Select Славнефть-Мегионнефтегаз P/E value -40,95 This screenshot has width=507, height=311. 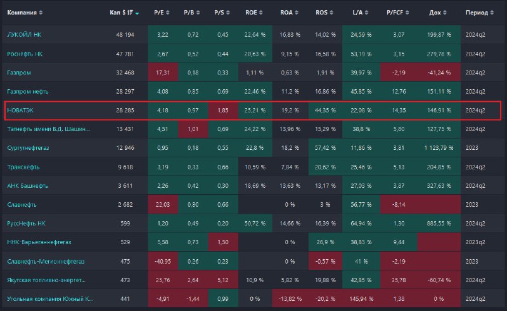point(163,261)
